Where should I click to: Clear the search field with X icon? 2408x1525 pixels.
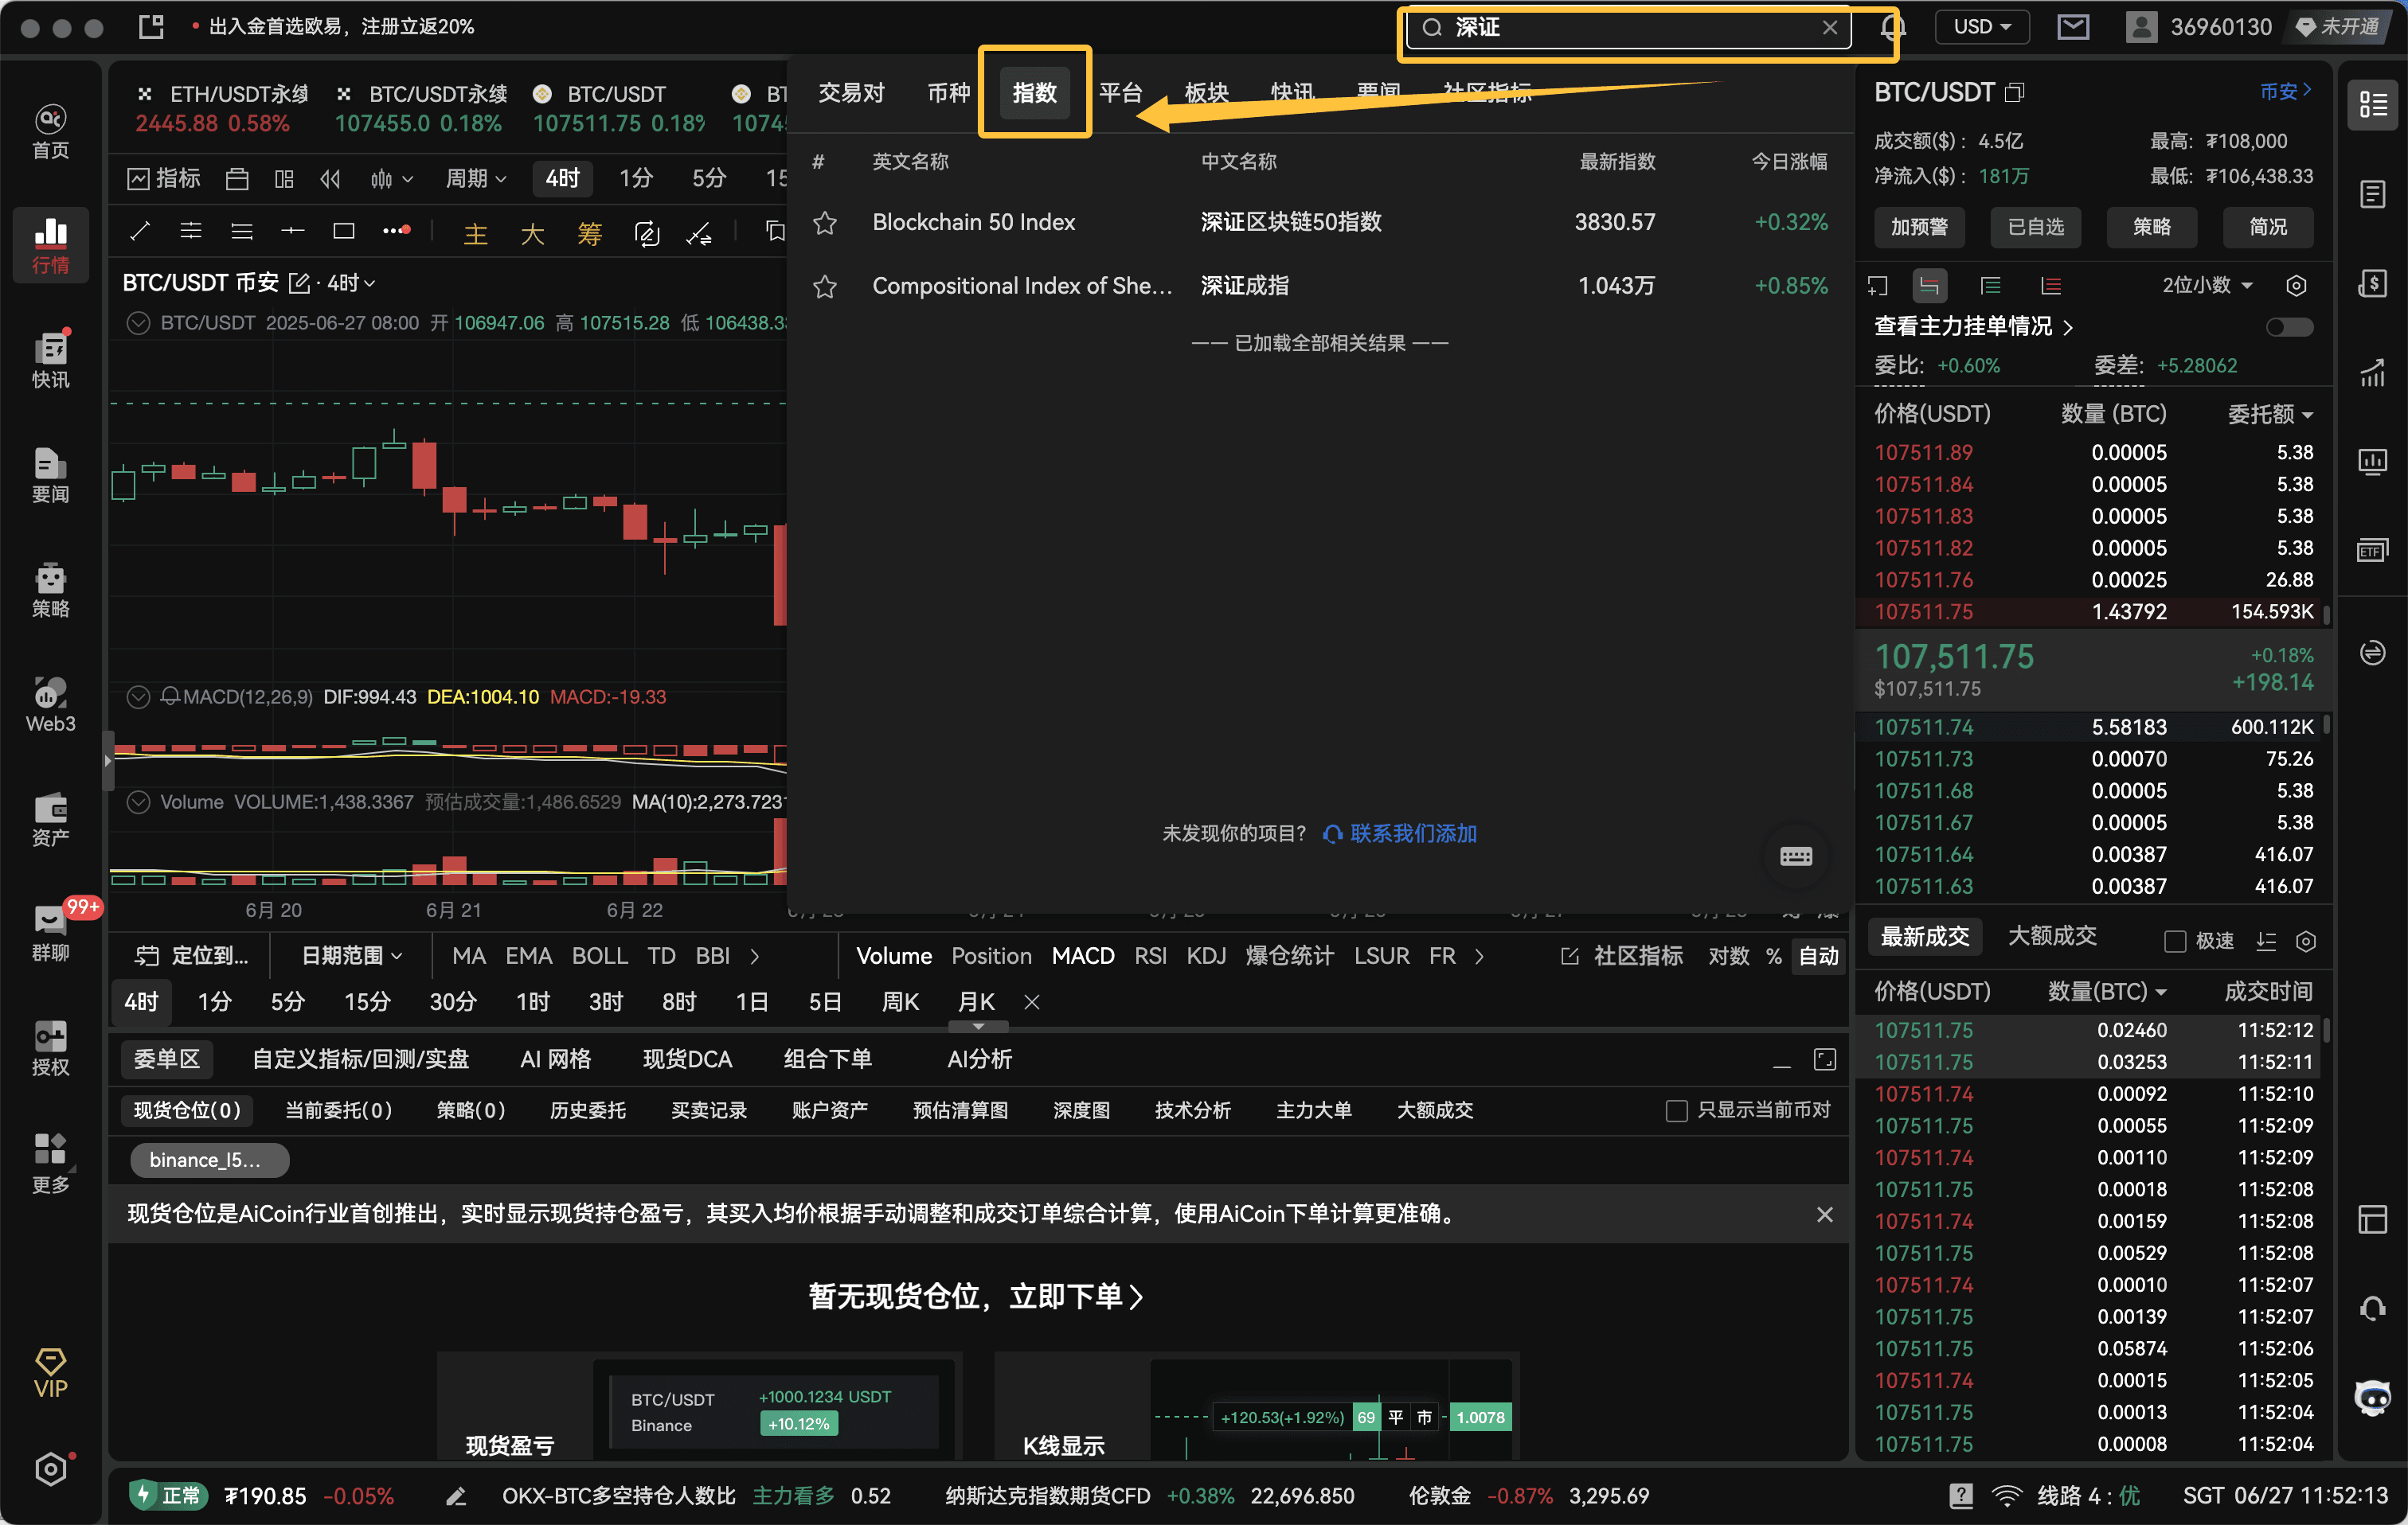click(x=1830, y=27)
